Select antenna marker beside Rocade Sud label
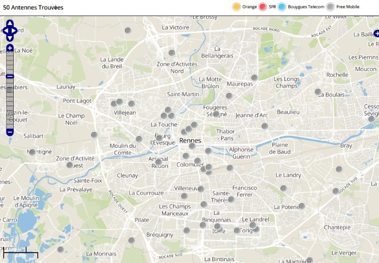 tap(336, 191)
